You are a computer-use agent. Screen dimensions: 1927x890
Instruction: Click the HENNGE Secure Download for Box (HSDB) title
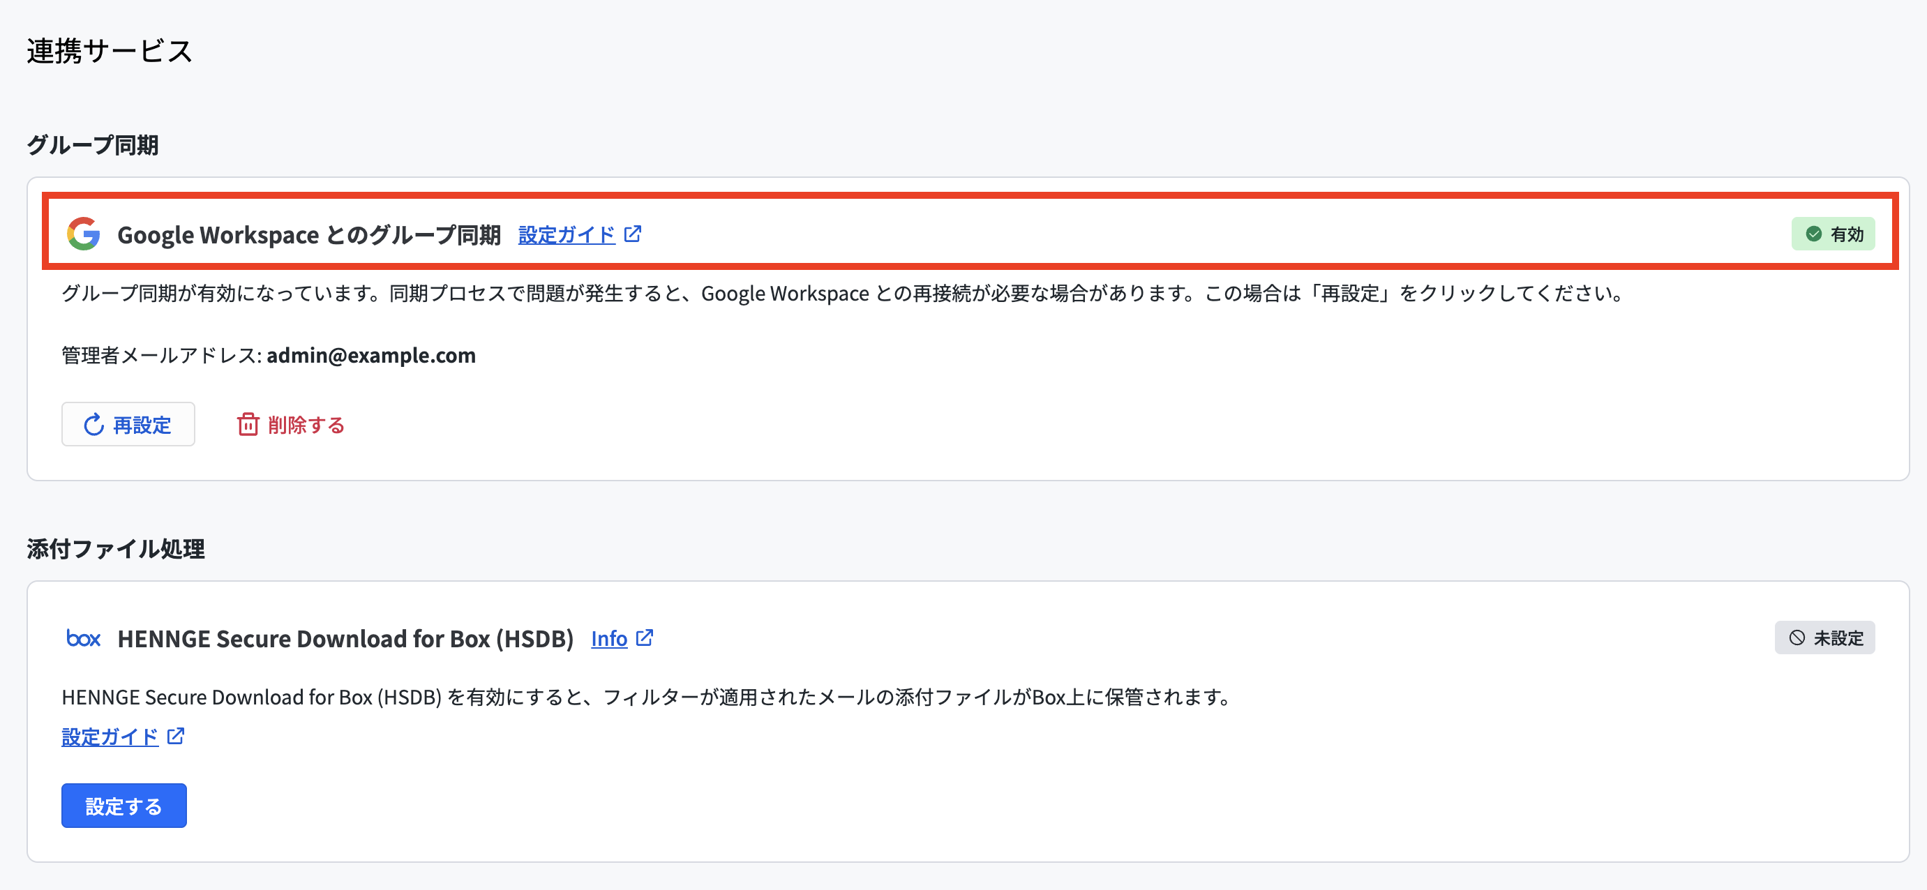pos(345,639)
